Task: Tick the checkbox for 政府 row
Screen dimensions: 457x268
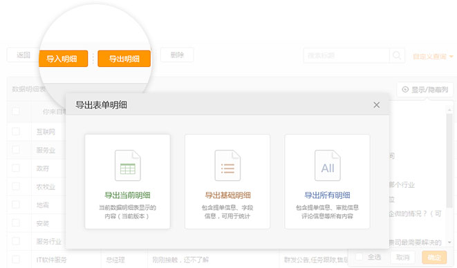Action: point(16,168)
